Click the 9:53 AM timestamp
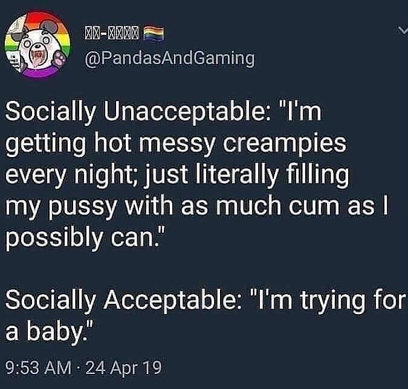The image size is (408, 389). 38,367
